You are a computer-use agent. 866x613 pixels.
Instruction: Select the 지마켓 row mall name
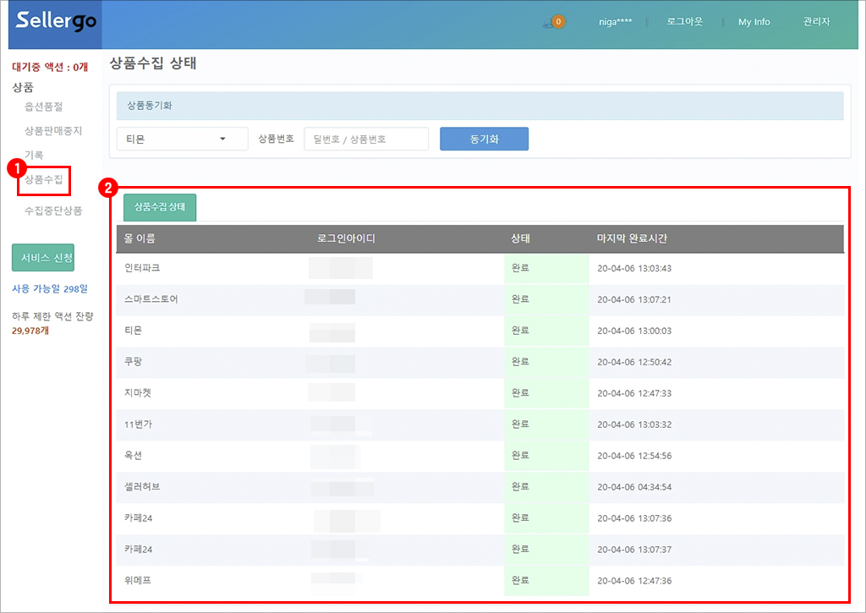[138, 393]
